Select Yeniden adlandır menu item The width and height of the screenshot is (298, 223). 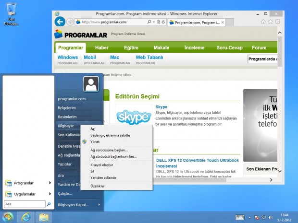click(x=117, y=177)
